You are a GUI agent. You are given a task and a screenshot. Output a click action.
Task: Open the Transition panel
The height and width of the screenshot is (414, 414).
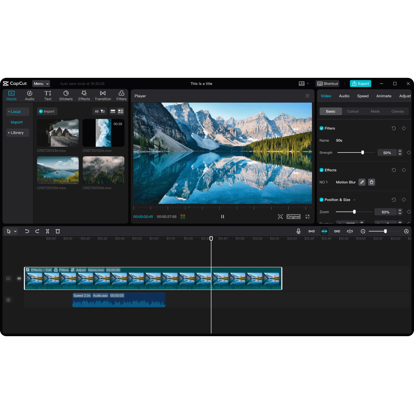103,96
